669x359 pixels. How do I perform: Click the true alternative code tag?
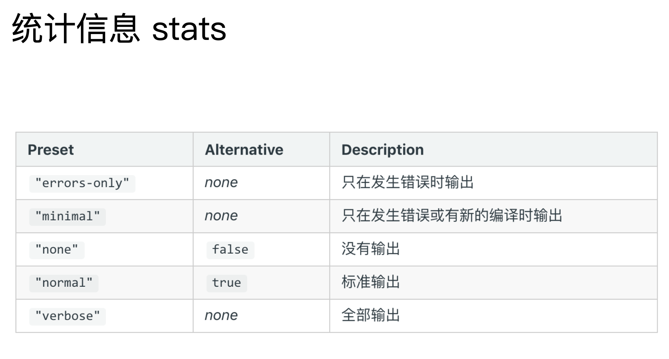point(227,283)
